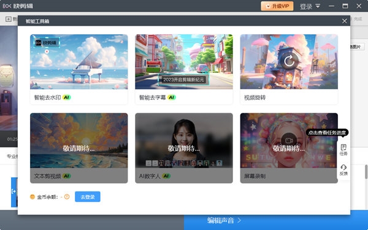Open the 智能去字幕 tool card
The width and height of the screenshot is (368, 230).
184,70
